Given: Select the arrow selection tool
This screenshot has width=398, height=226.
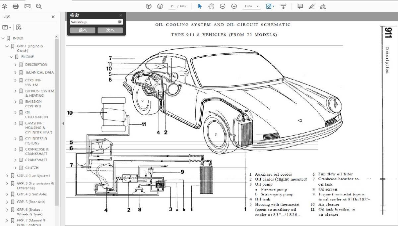Looking at the screenshot, I should (200, 6).
